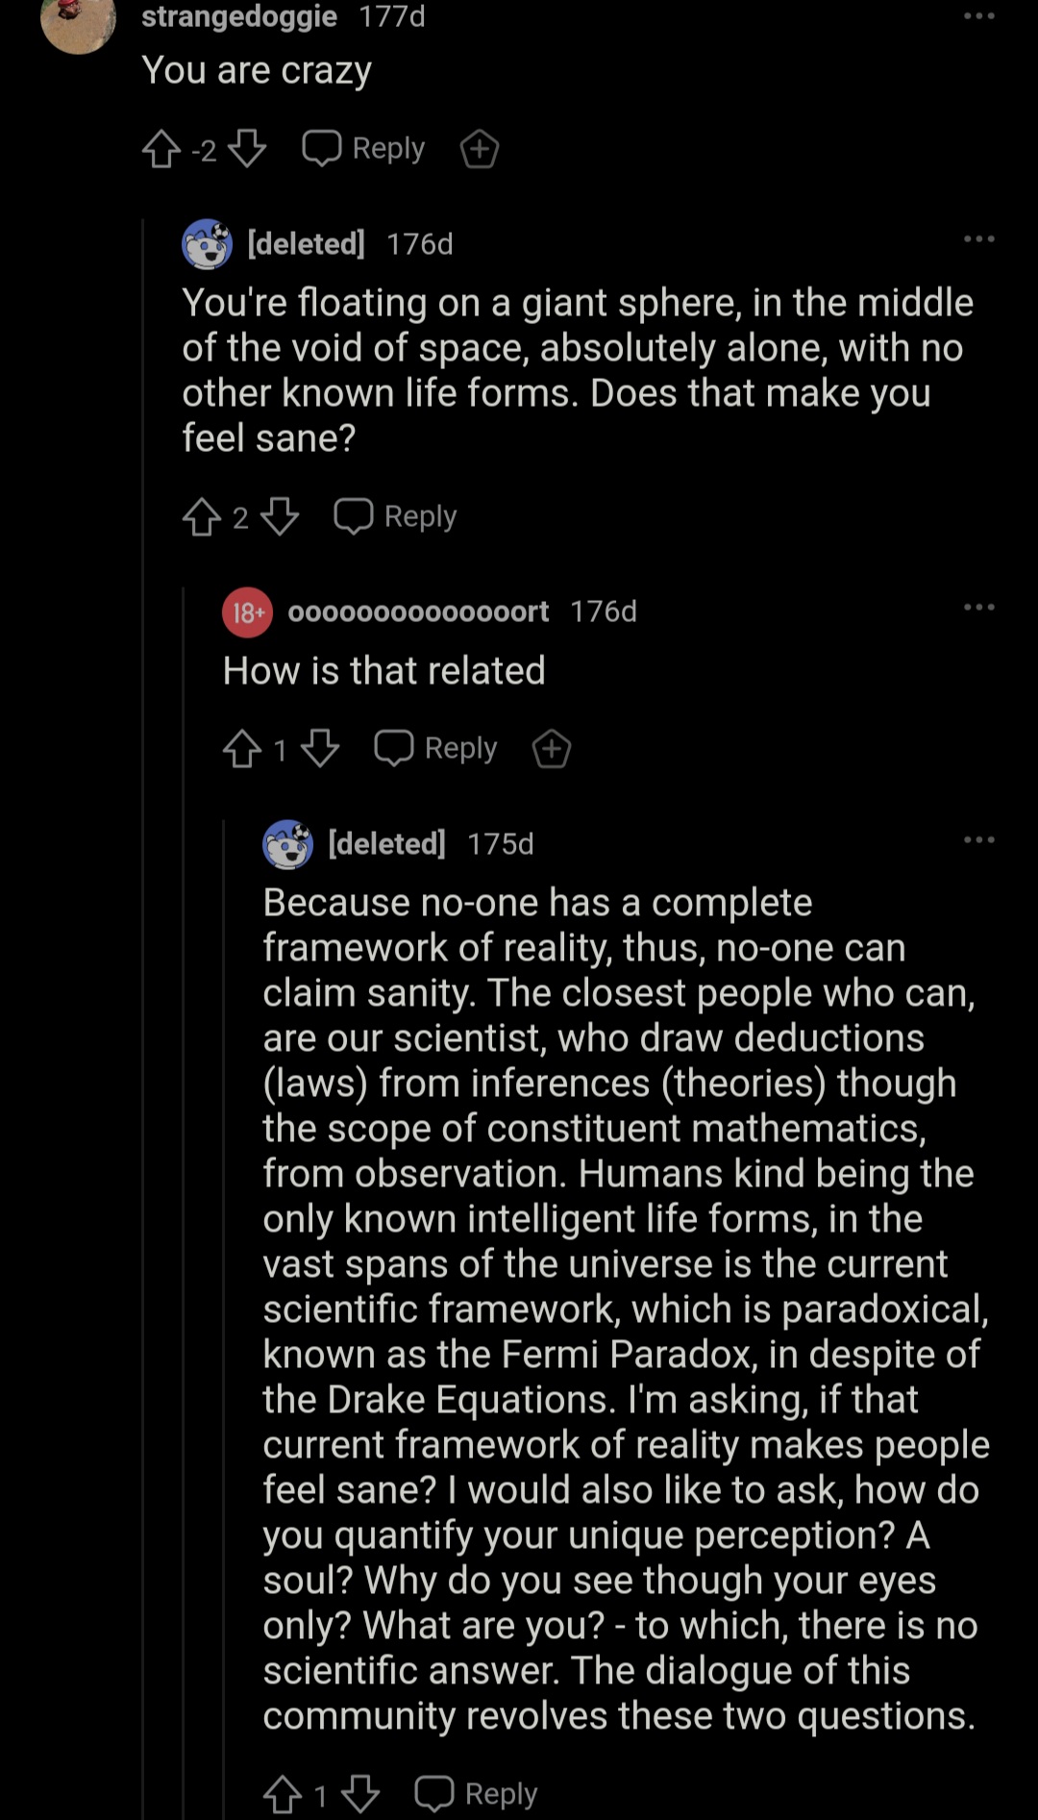Downvote the "How is that related" comment
Image resolution: width=1038 pixels, height=1820 pixels.
320,749
